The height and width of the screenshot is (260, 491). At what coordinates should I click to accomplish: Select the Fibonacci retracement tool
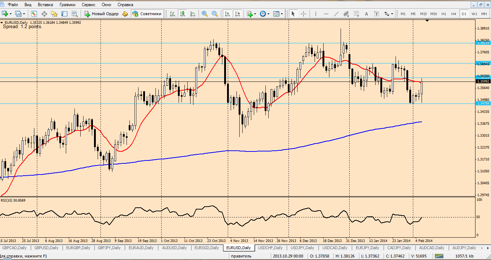click(x=356, y=14)
